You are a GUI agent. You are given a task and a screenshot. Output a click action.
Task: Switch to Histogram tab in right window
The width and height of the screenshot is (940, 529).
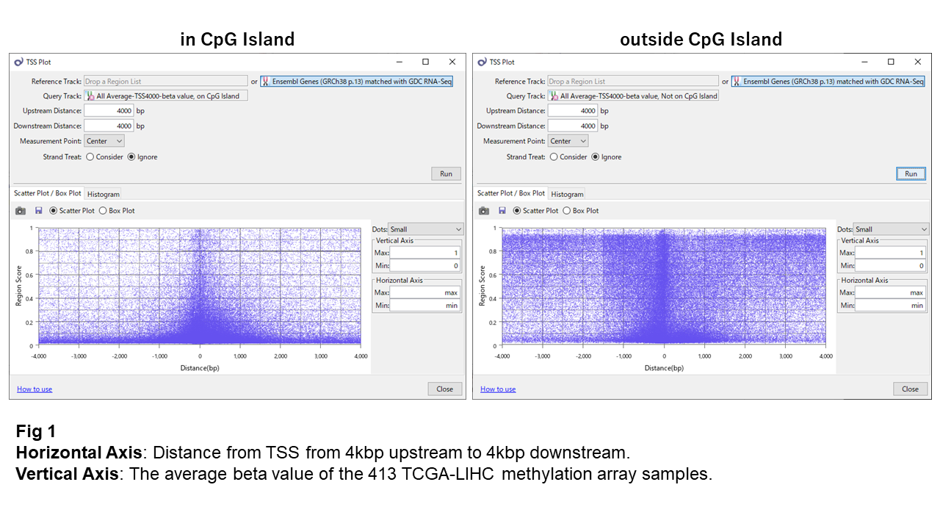point(567,194)
